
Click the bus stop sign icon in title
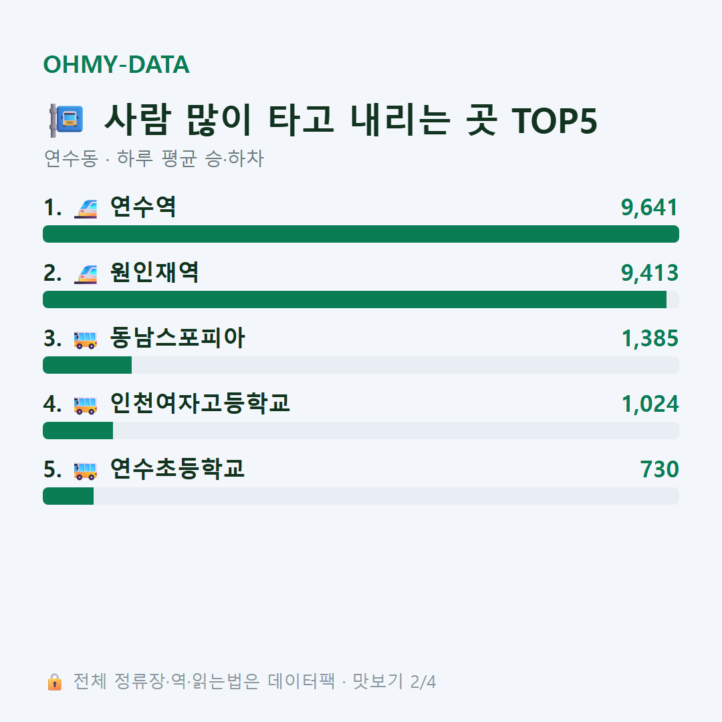(x=66, y=120)
